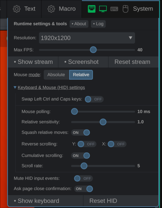Toggle reverse scrolling Y axis
The image size is (162, 208).
pyautogui.click(x=87, y=144)
